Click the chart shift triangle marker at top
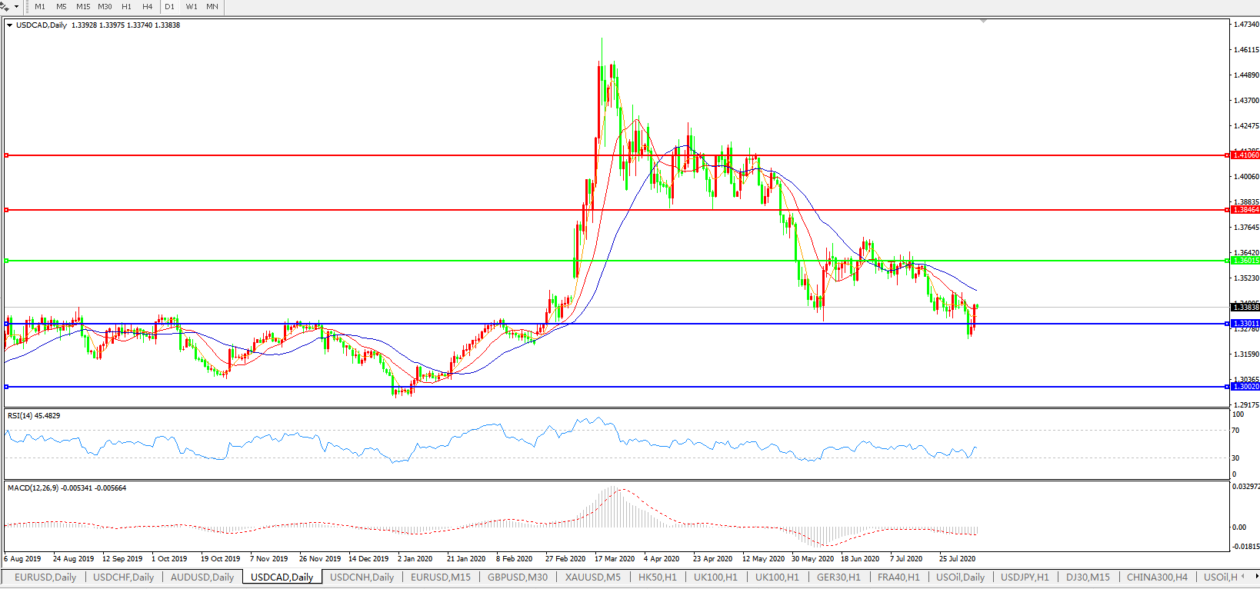 click(x=983, y=22)
